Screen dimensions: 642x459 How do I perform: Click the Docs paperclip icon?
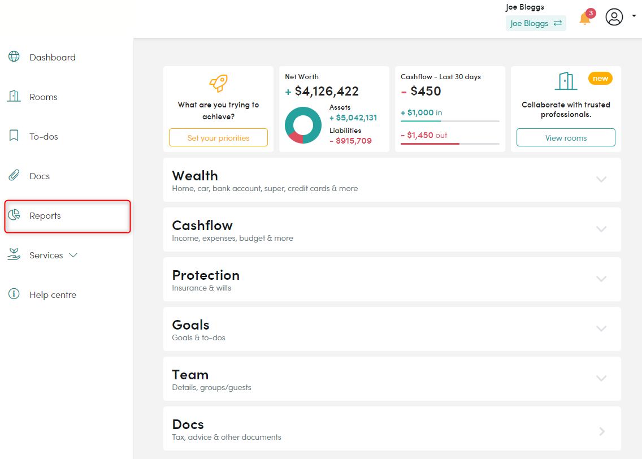13,175
